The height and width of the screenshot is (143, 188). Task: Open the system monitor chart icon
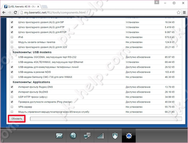(59, 136)
